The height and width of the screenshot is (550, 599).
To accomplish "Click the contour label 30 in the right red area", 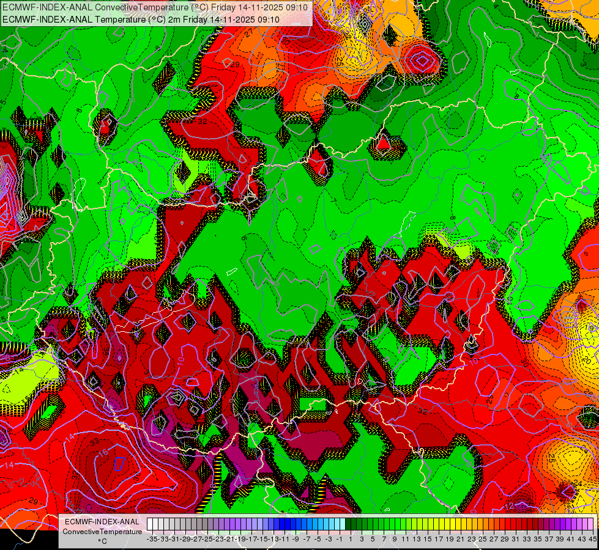I will coord(524,362).
